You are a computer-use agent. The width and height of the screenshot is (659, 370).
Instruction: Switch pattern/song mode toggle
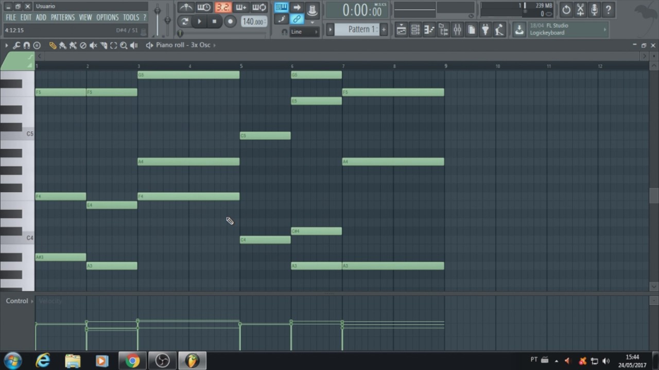click(x=184, y=22)
